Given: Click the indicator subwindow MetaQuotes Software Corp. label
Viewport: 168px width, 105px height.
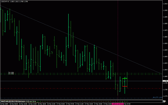Looking at the screenshot, I should [18, 101].
